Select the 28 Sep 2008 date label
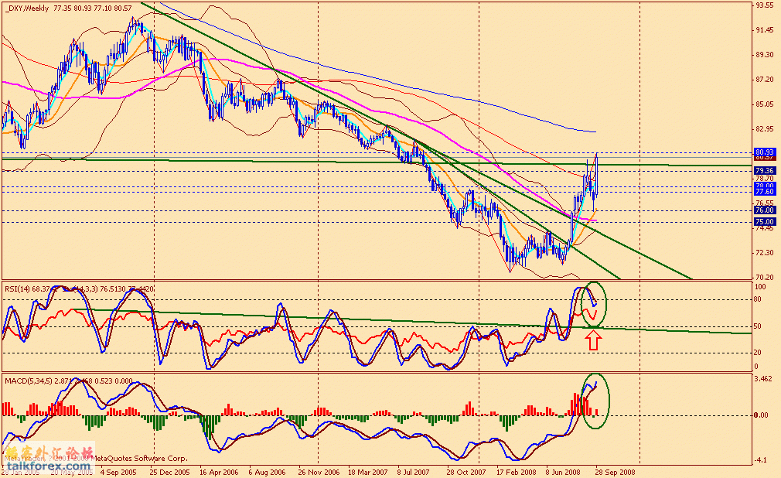 [x=616, y=472]
